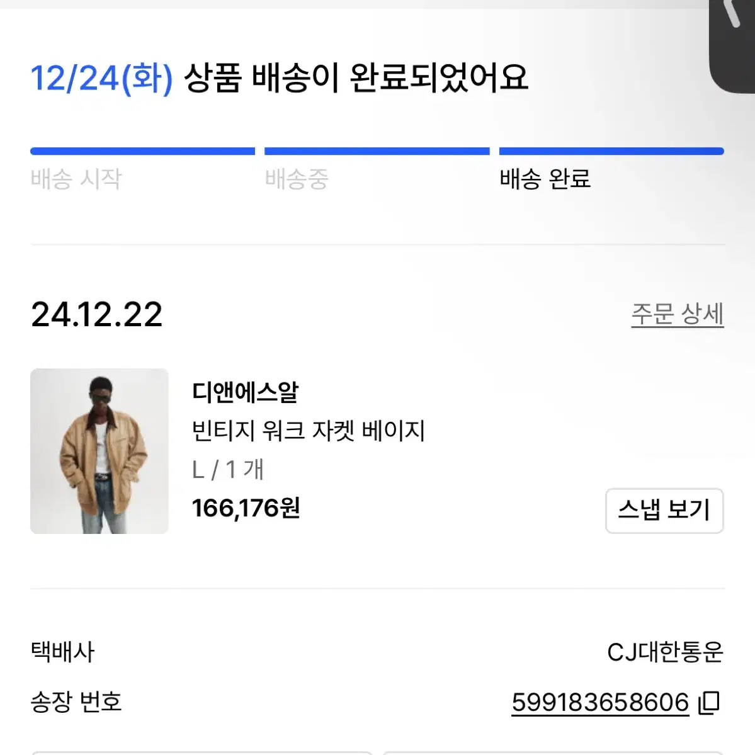Tap the order date 24.12.22
The height and width of the screenshot is (755, 755).
pyautogui.click(x=96, y=315)
